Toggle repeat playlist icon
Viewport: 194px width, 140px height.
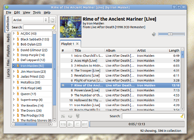coord(70,116)
